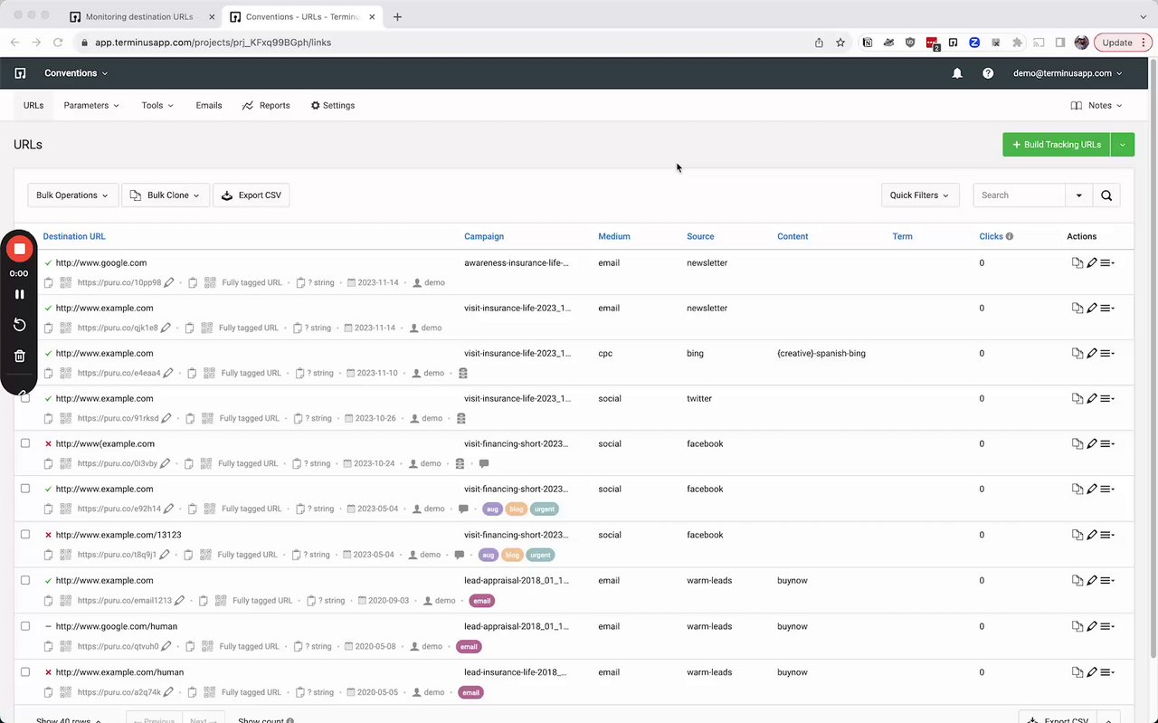Click the search magnifier button
Screen dimensions: 1158x723
(1106, 195)
